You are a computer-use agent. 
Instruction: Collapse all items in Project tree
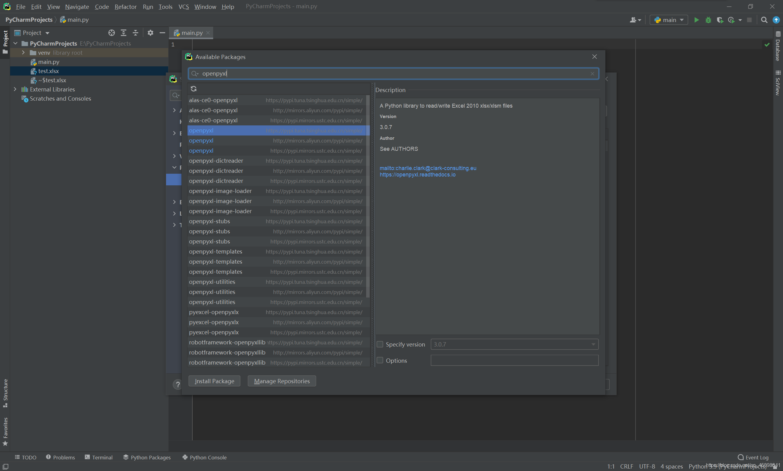[135, 33]
